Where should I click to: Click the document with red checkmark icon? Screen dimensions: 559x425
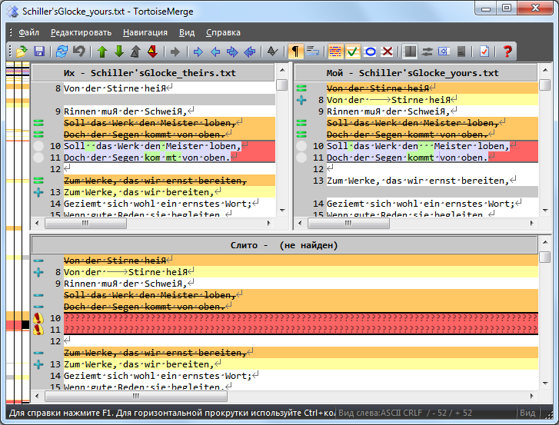[484, 51]
